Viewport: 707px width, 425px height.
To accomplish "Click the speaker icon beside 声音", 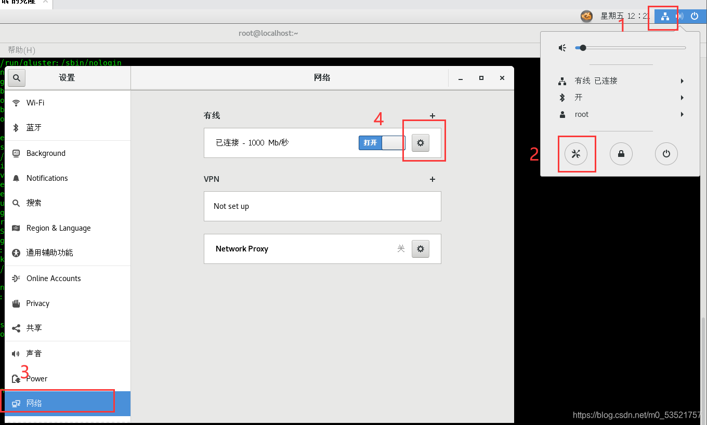I will click(x=16, y=354).
